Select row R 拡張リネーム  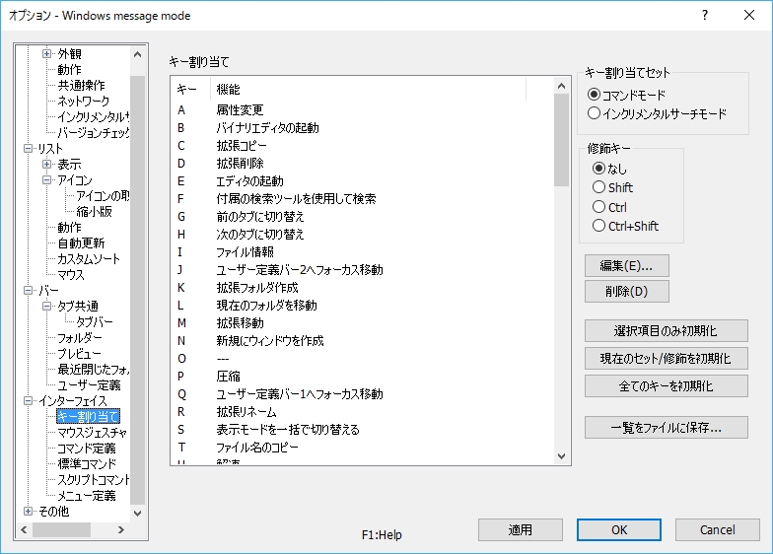coord(363,412)
